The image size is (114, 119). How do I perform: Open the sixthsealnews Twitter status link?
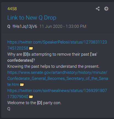pyautogui.click(x=57, y=94)
